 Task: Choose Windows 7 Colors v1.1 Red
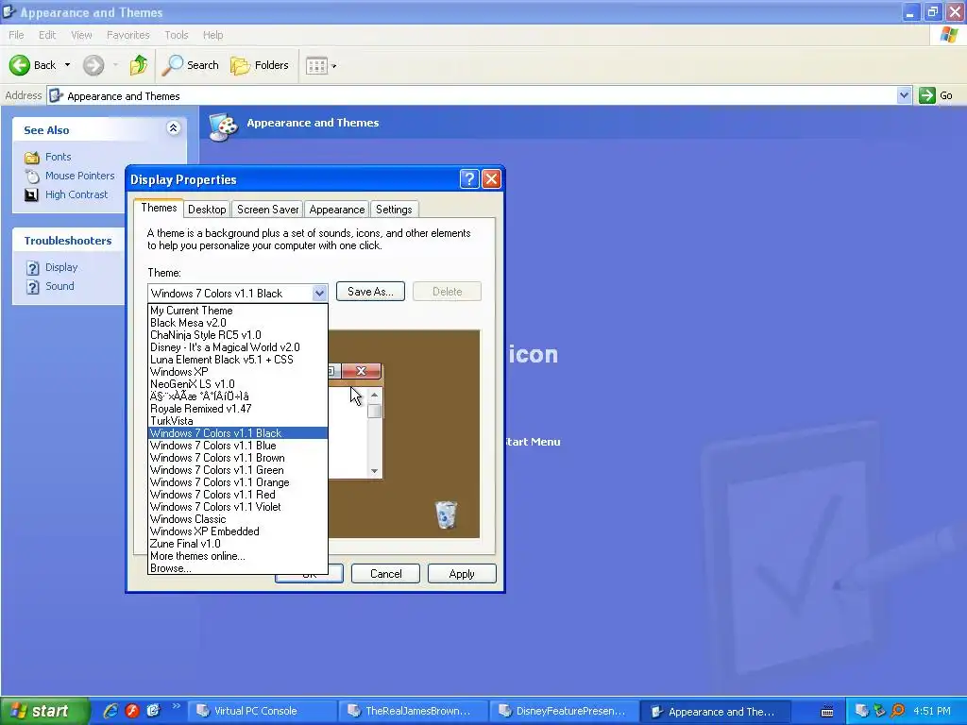click(237, 495)
